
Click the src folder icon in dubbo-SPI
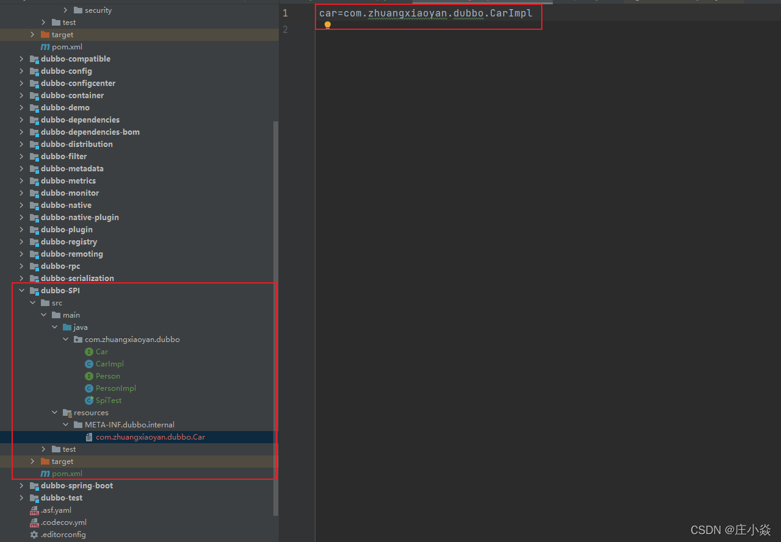click(45, 303)
